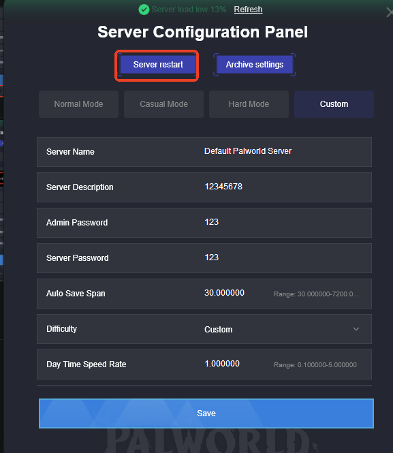
Task: Click the 'Server Description' label
Action: tap(80, 187)
